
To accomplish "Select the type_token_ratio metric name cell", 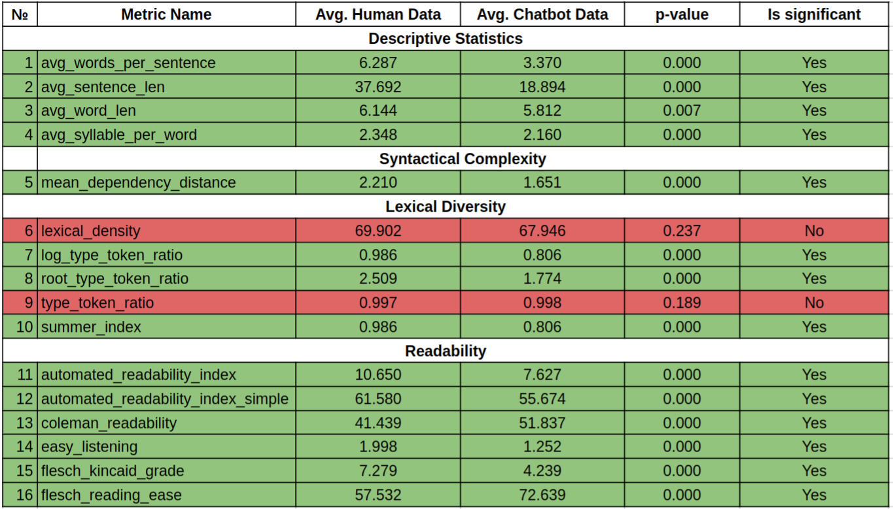I will click(97, 303).
